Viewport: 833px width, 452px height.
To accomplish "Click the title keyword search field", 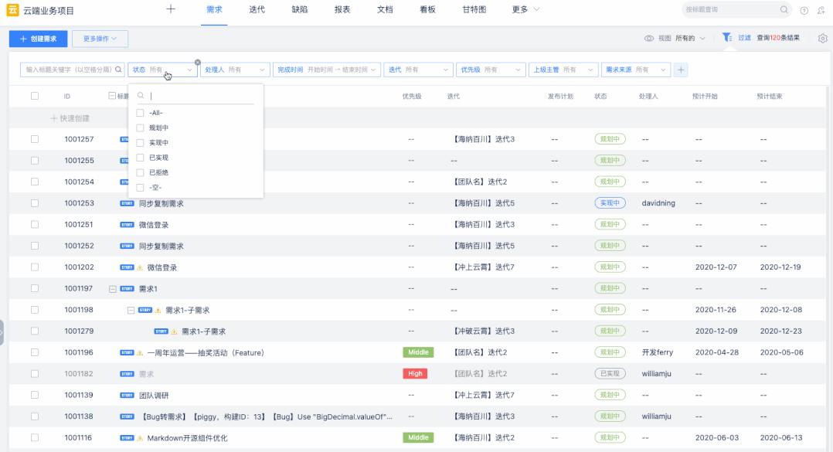I will [70, 70].
